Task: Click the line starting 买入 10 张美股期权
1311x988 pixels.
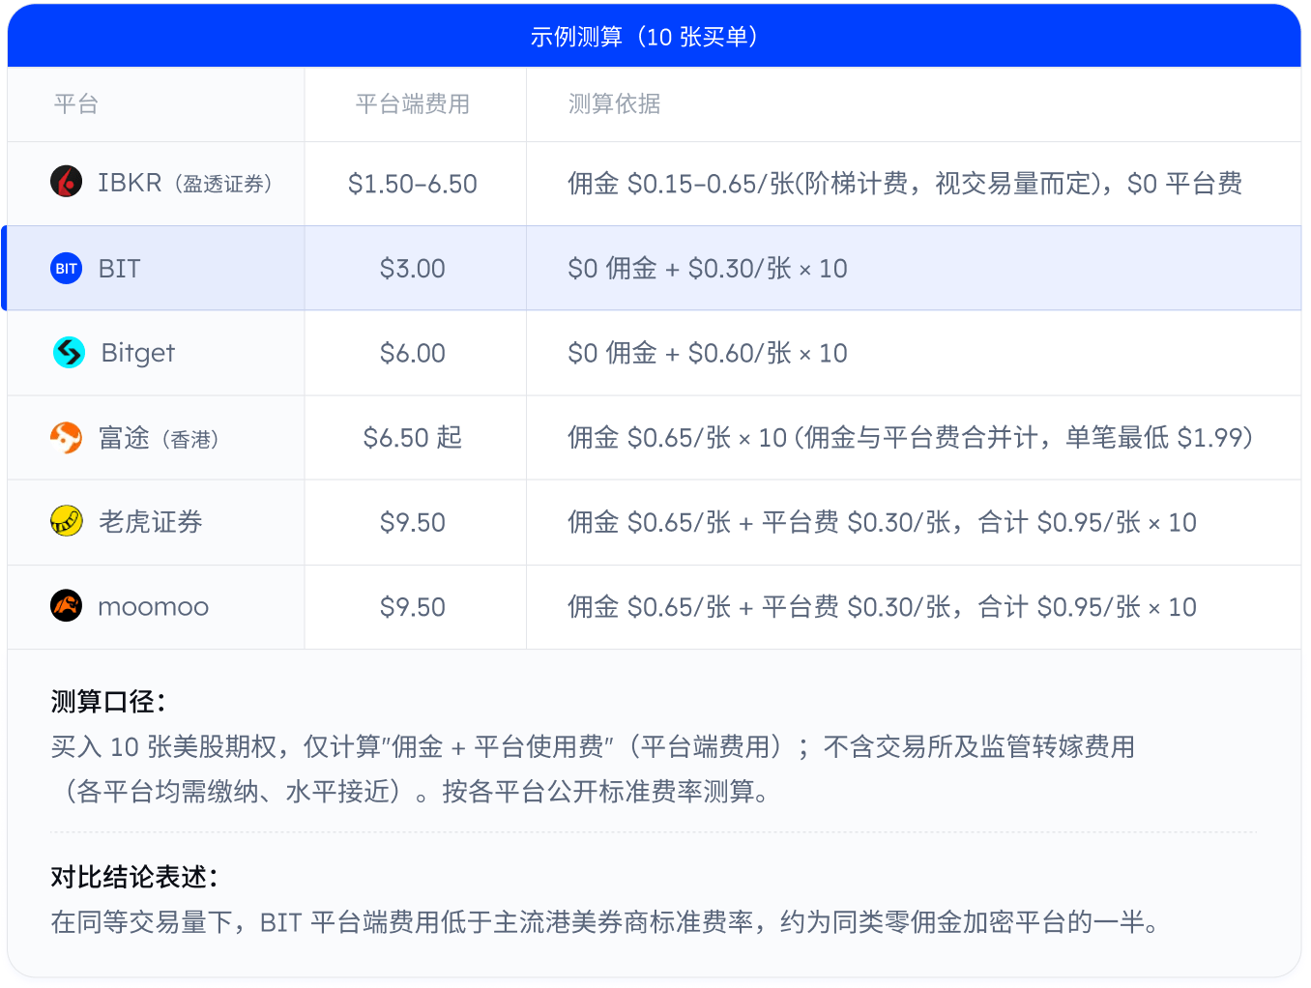Action: coord(593,747)
